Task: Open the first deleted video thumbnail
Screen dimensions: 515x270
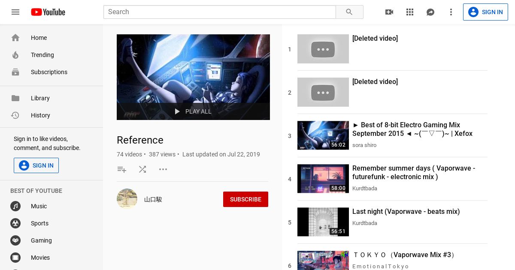Action: 323,49
